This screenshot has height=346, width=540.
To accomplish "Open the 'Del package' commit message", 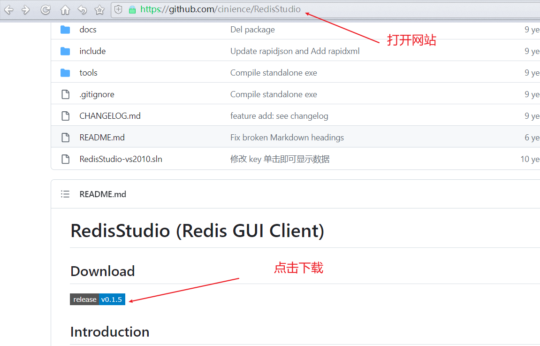I will coord(252,30).
